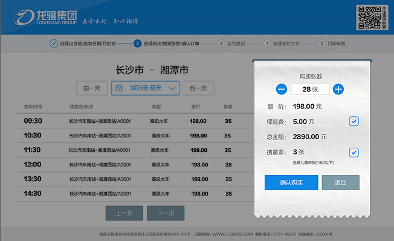Click the WWW.LC96228.COM footer link

233,234
